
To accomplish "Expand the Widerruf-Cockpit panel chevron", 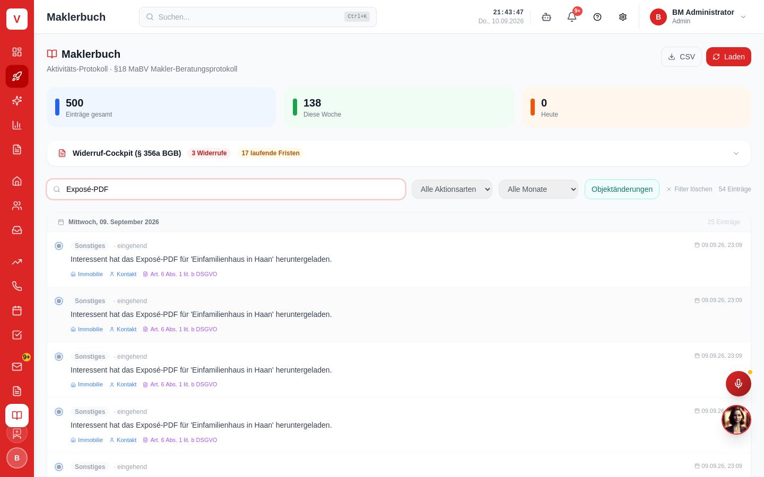I will [x=736, y=153].
